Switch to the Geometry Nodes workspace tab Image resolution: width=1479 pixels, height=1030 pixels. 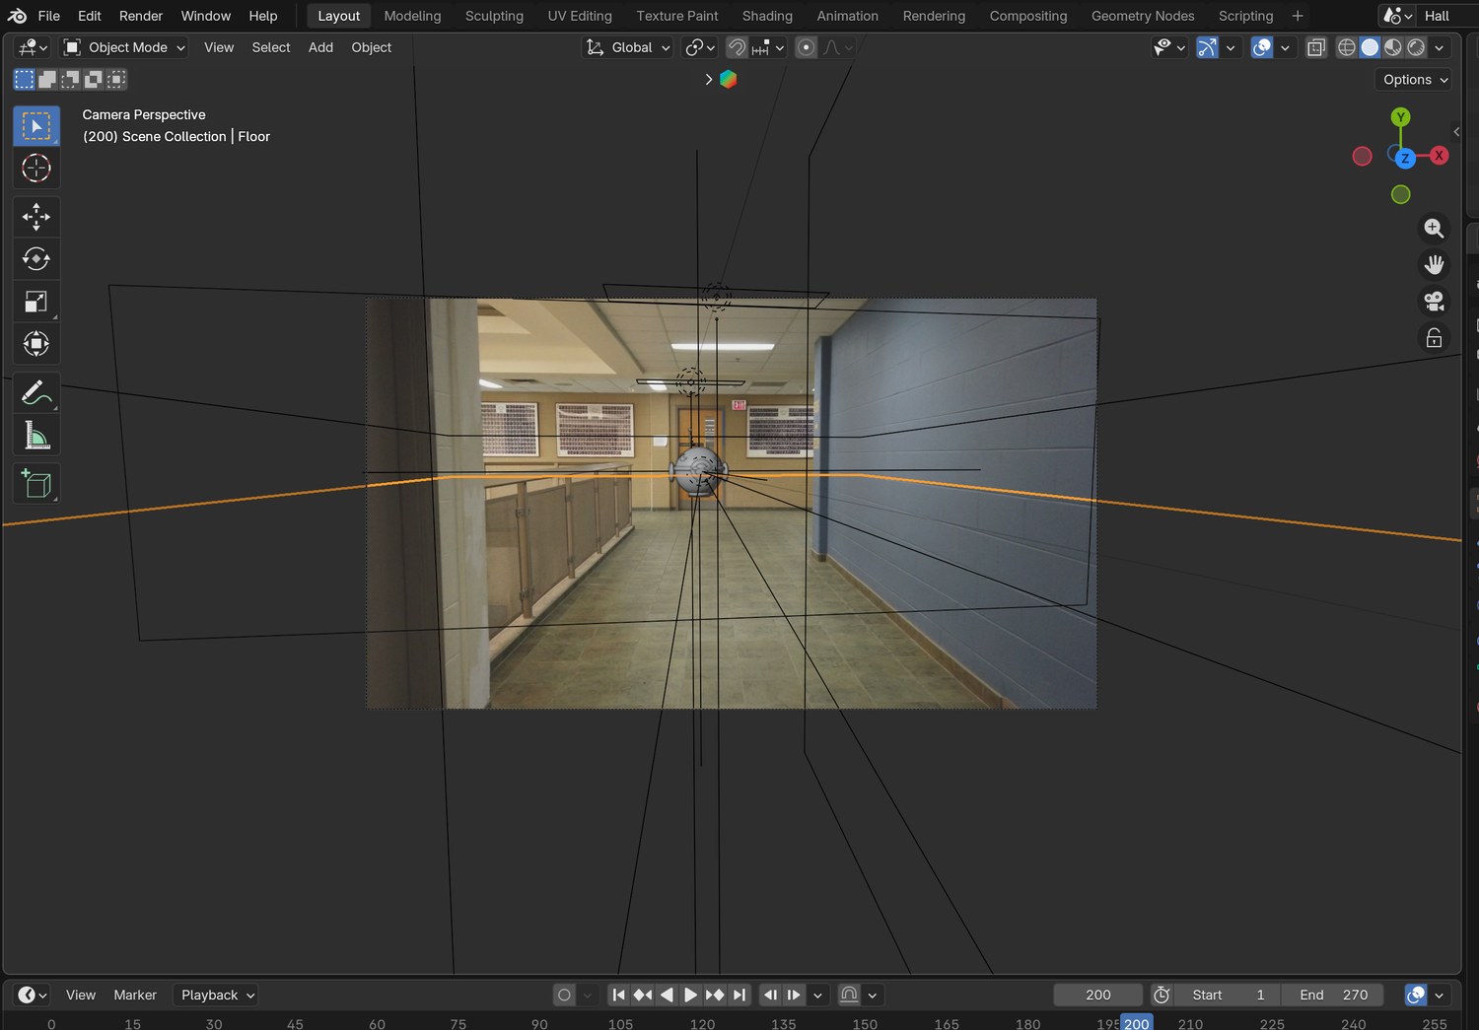pyautogui.click(x=1143, y=16)
